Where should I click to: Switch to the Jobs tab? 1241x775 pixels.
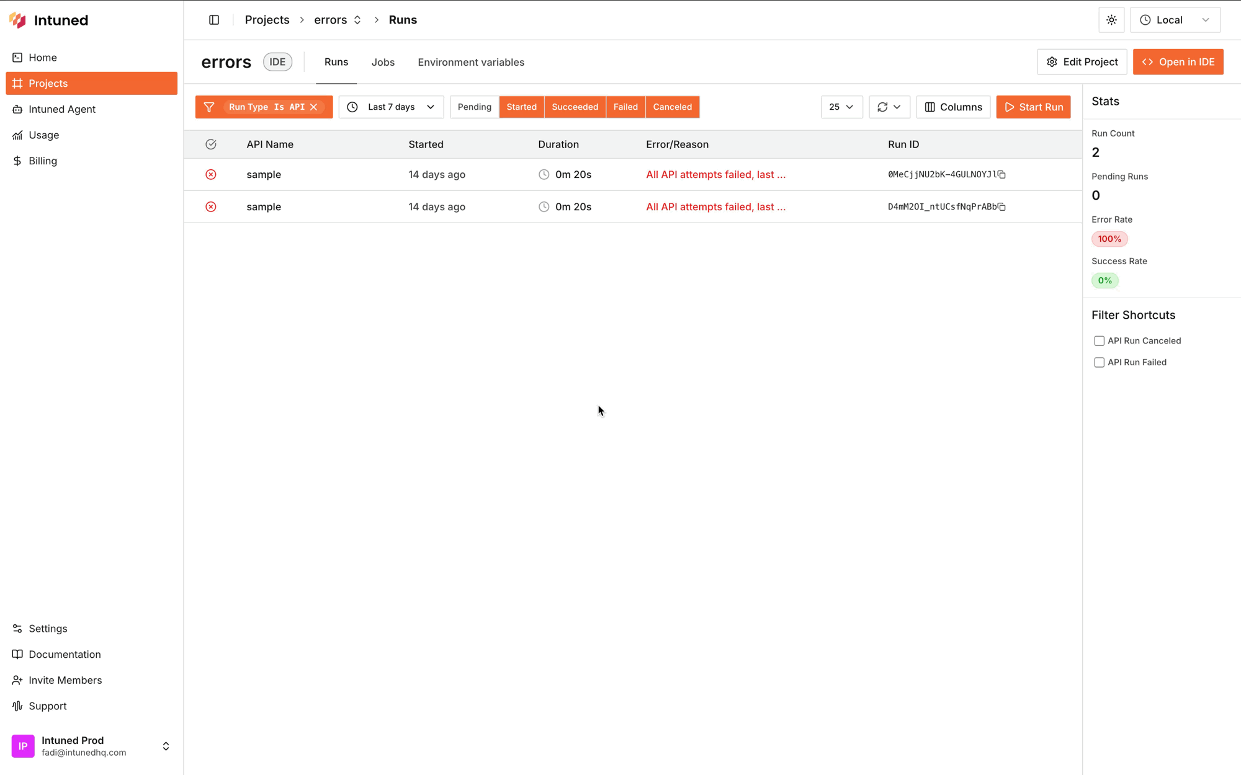383,62
